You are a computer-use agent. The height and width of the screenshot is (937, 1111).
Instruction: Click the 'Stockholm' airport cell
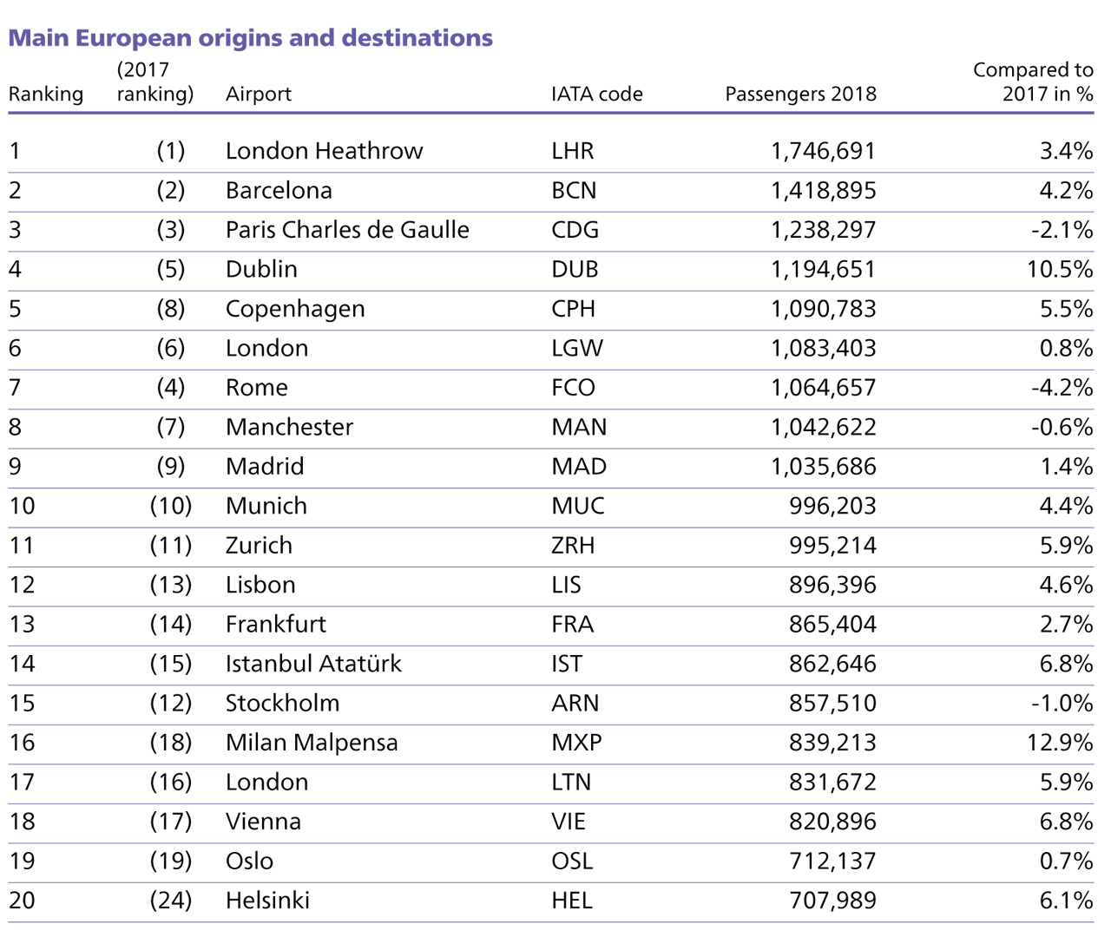(x=282, y=704)
